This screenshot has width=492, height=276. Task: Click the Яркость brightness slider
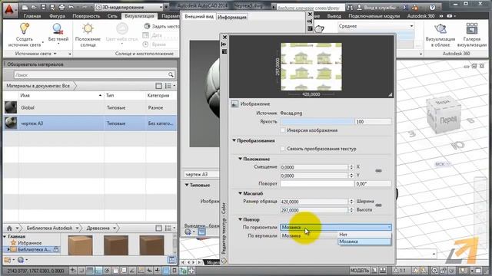point(317,121)
